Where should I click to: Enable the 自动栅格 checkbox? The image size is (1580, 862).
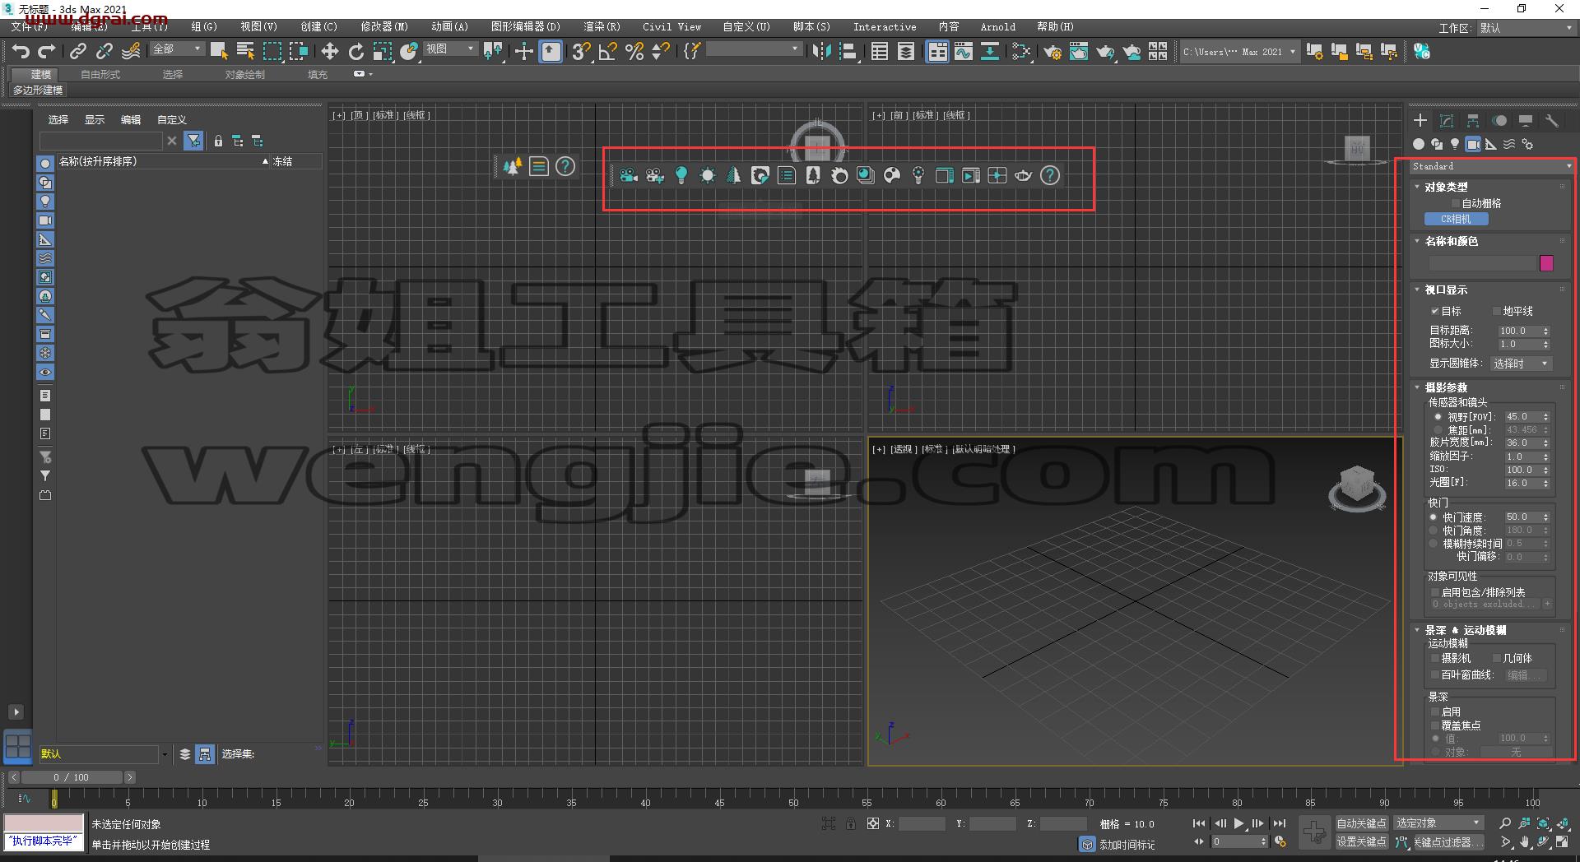(x=1456, y=203)
